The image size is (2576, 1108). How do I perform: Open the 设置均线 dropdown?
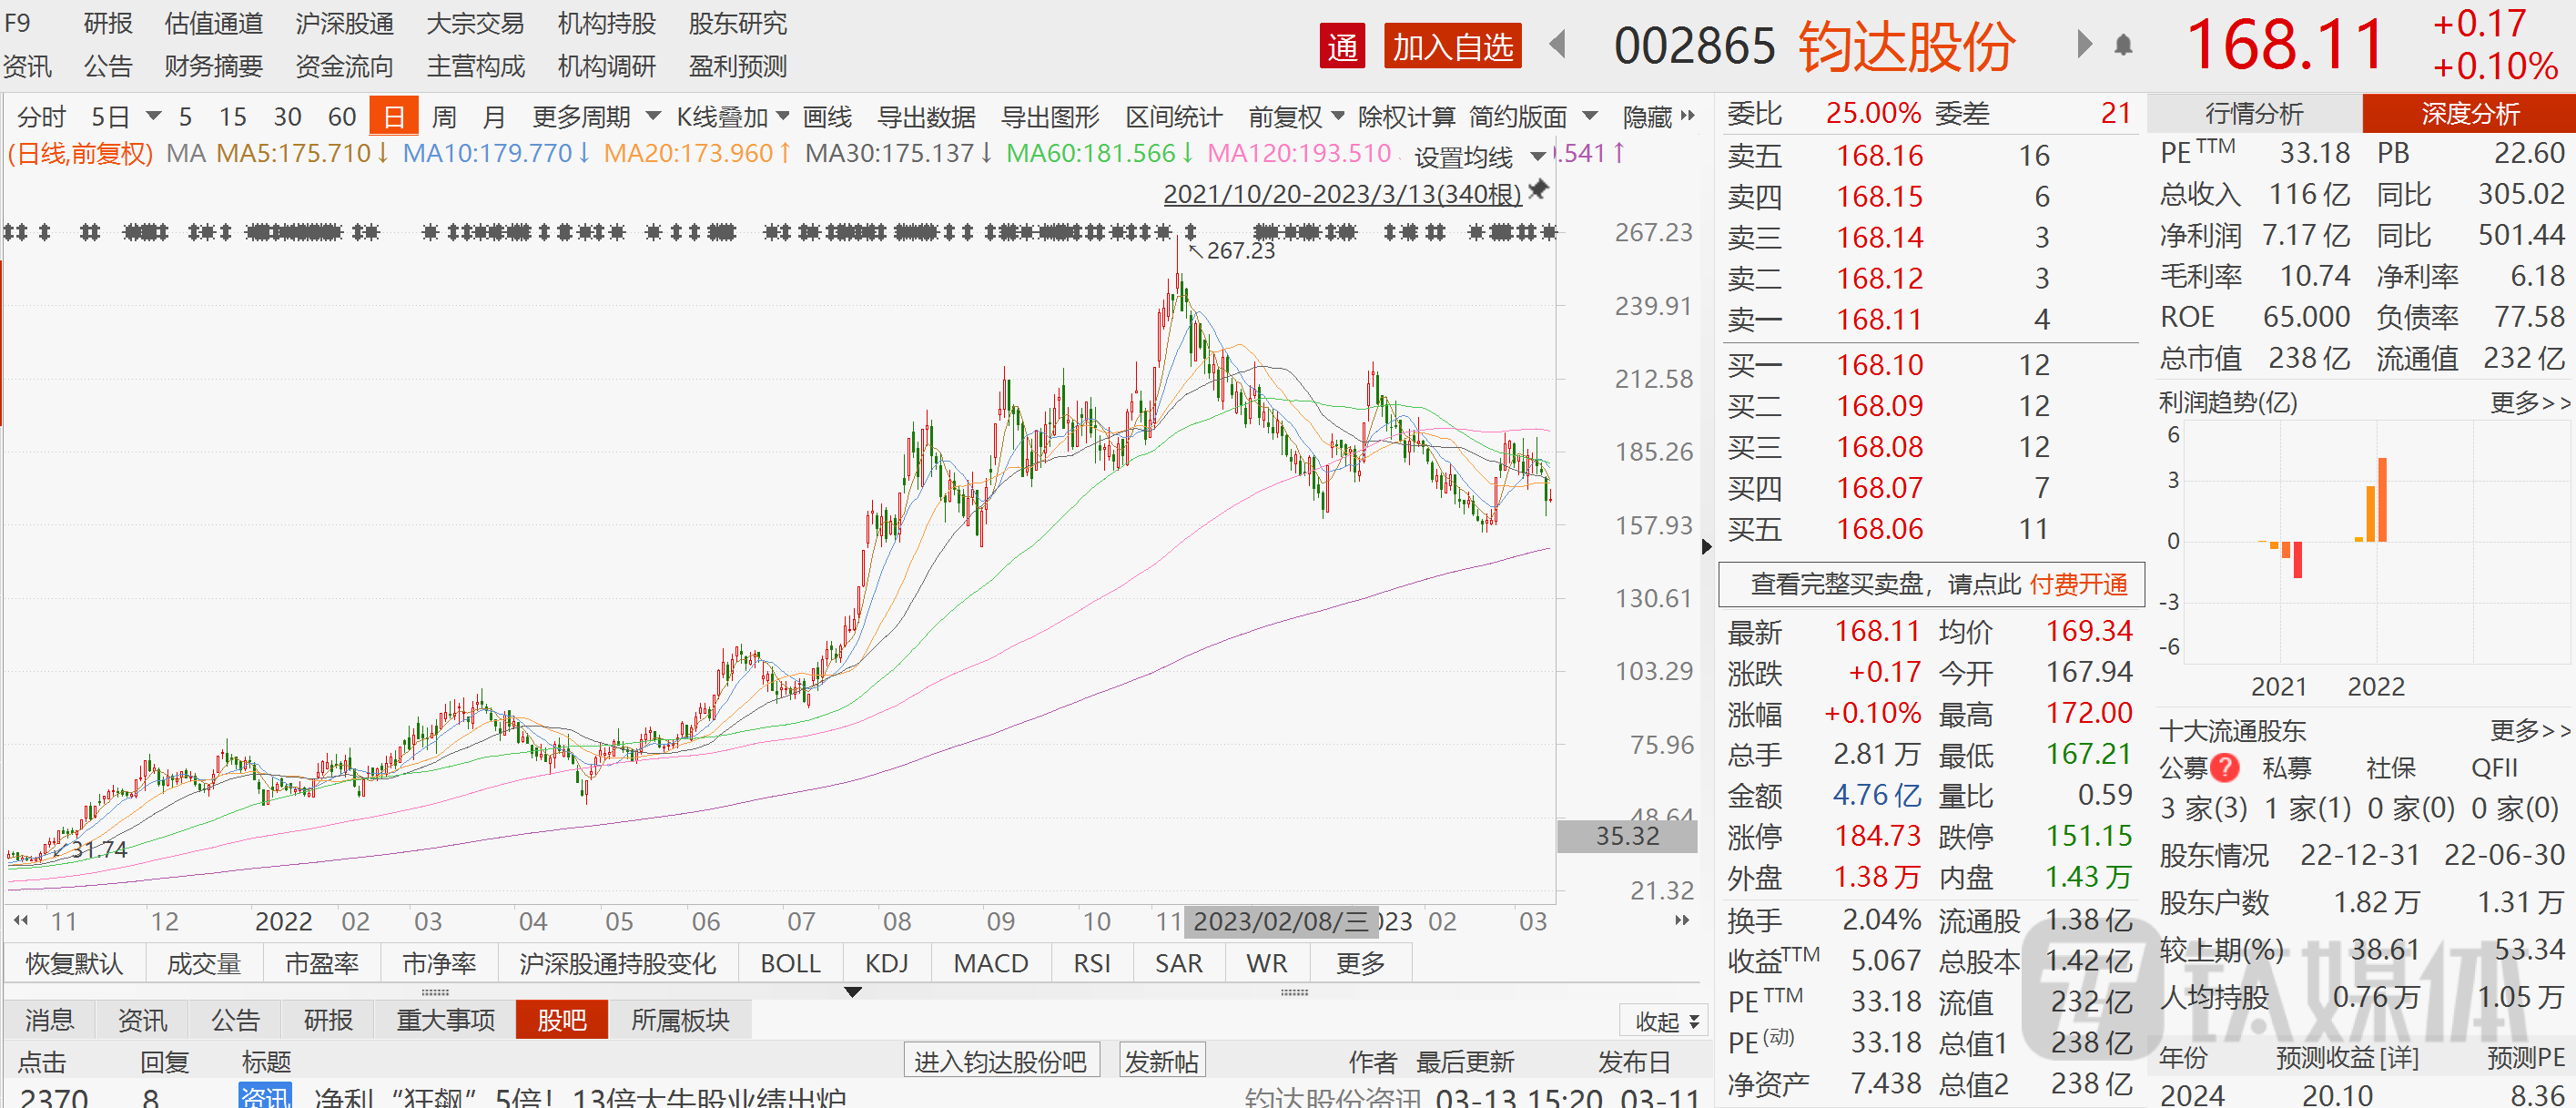(1480, 157)
